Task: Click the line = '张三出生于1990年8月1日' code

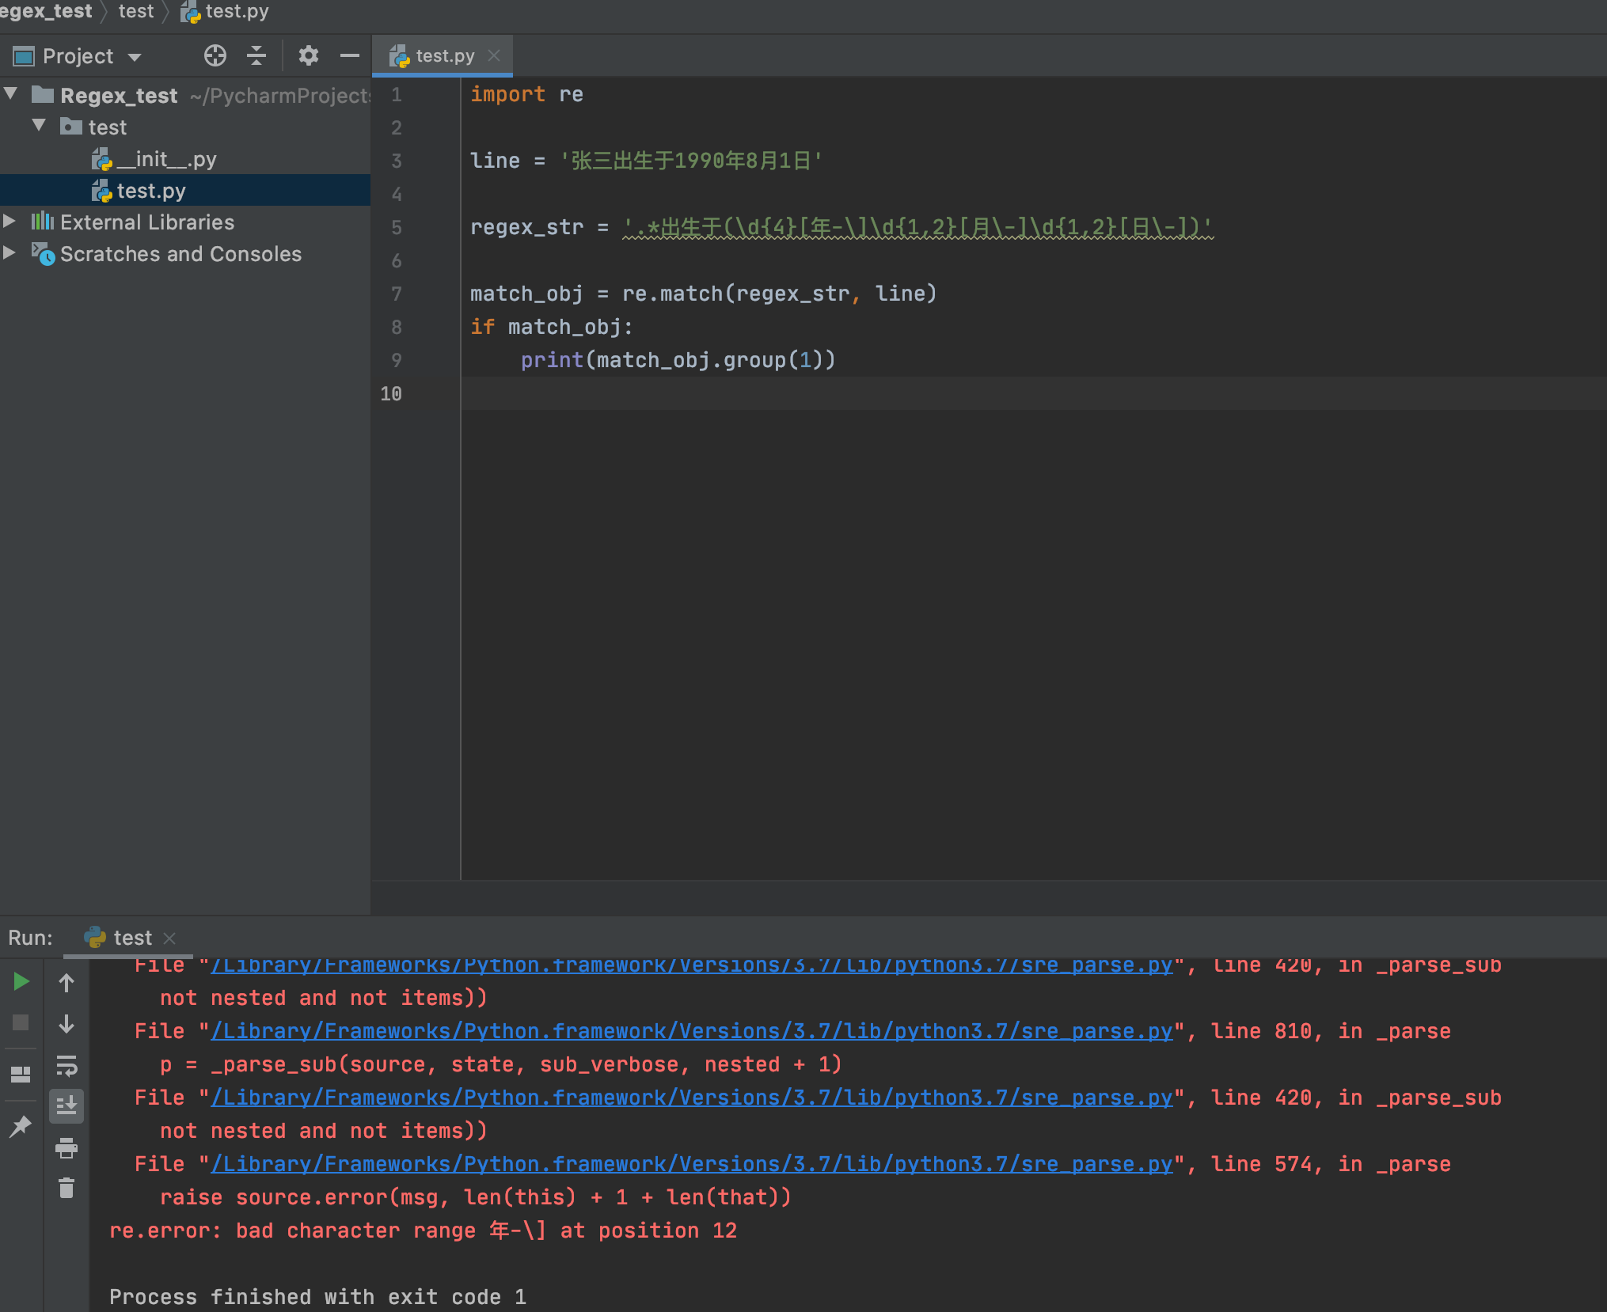Action: click(x=647, y=161)
